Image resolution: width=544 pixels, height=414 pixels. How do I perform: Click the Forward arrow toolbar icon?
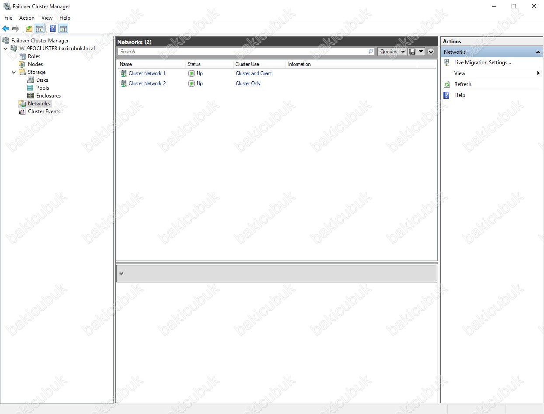16,29
